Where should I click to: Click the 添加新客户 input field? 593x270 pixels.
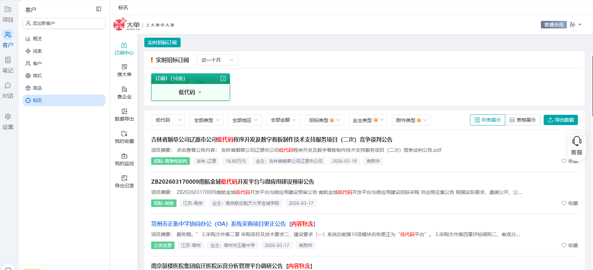click(64, 23)
